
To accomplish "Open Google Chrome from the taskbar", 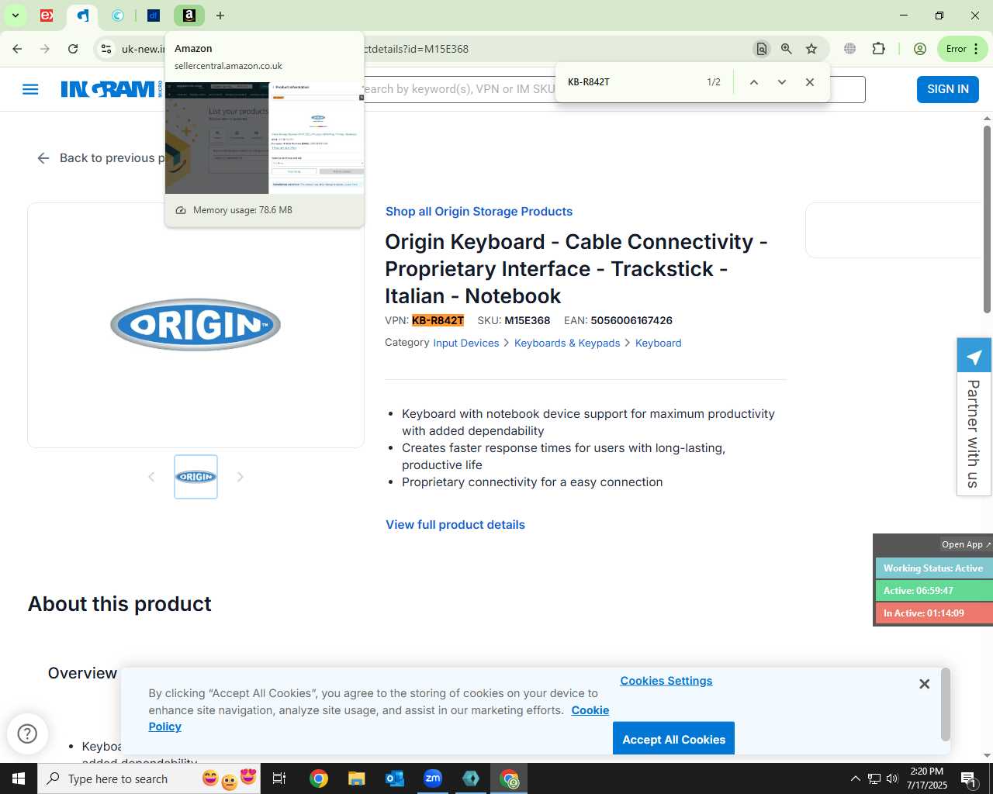I will (318, 778).
